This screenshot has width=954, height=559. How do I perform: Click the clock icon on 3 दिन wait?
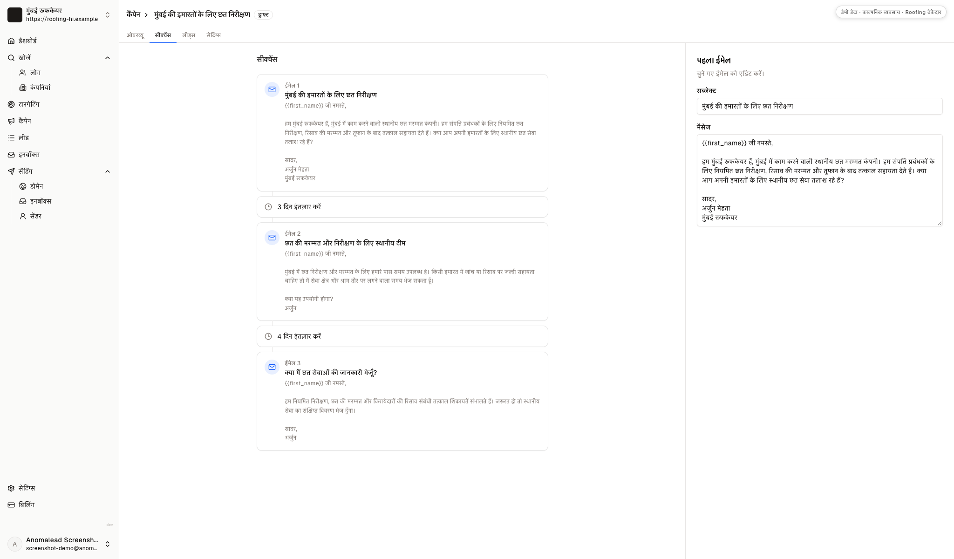coord(268,207)
